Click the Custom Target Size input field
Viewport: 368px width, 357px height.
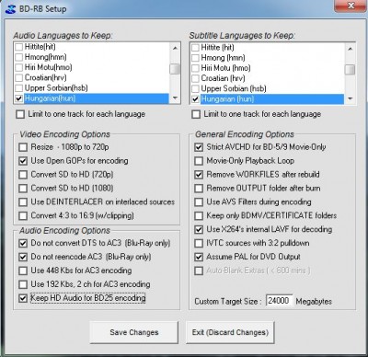[279, 301]
